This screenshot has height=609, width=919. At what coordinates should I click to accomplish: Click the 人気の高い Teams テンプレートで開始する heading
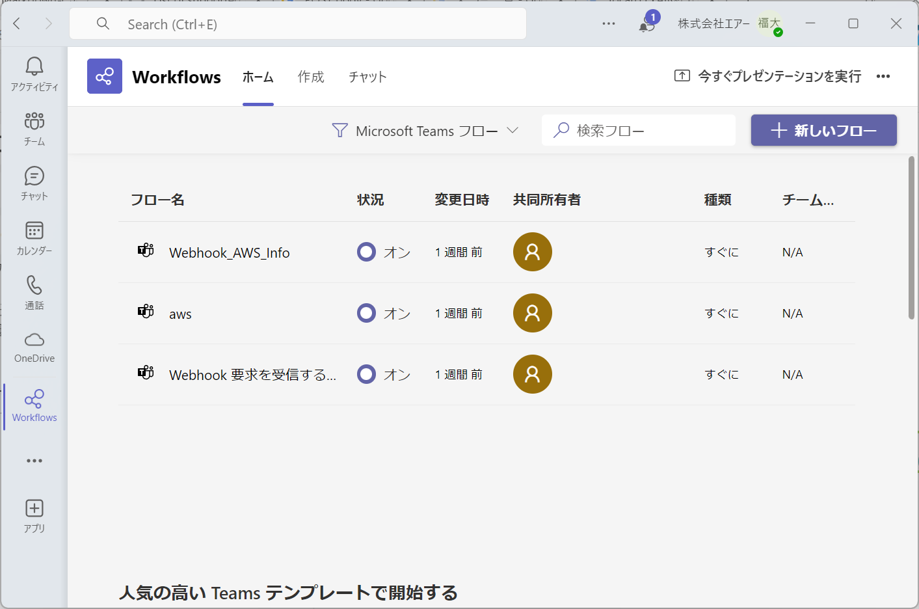(288, 593)
